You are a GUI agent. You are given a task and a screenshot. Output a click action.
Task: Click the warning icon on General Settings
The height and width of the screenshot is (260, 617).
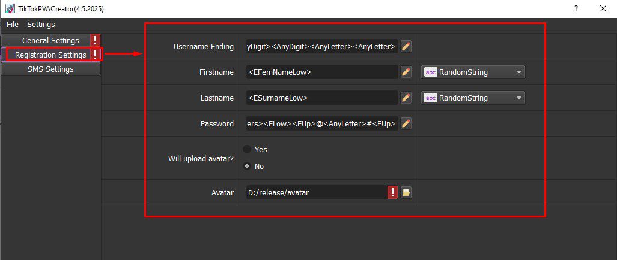click(x=96, y=40)
